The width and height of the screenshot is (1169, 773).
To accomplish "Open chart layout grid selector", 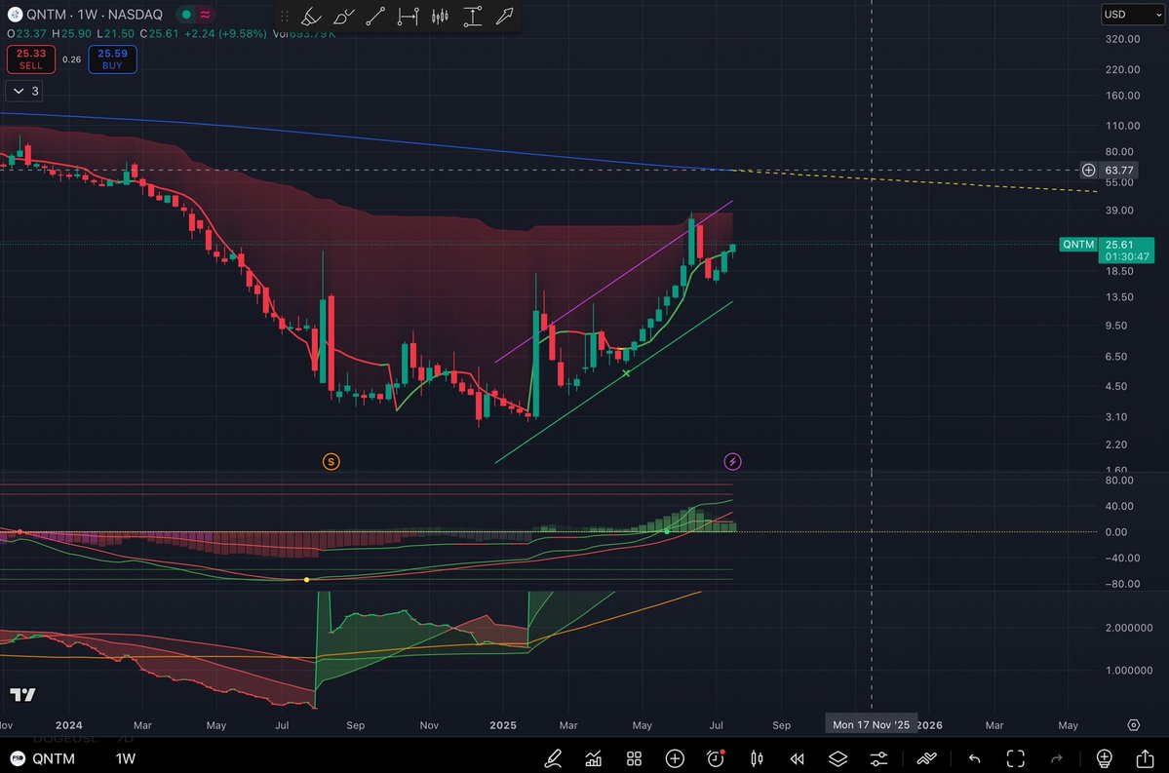I will point(635,758).
